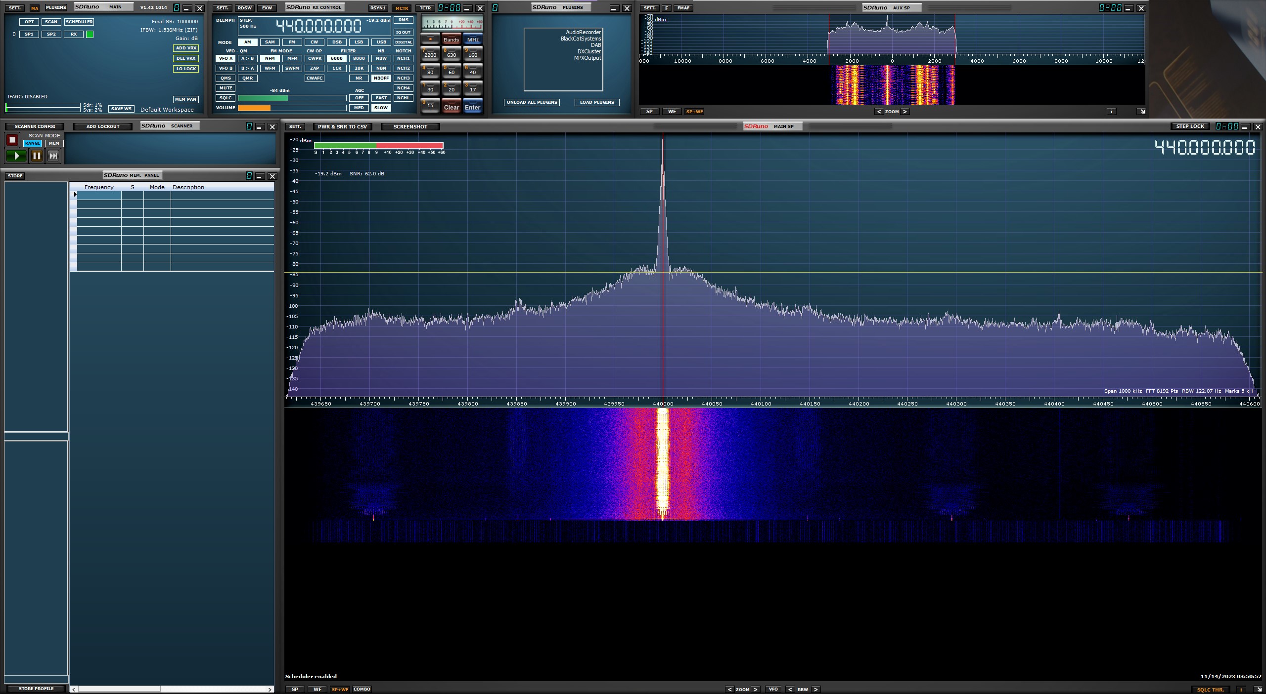Click memory panel scrollbar left arrow
Image resolution: width=1266 pixels, height=694 pixels.
coord(74,689)
